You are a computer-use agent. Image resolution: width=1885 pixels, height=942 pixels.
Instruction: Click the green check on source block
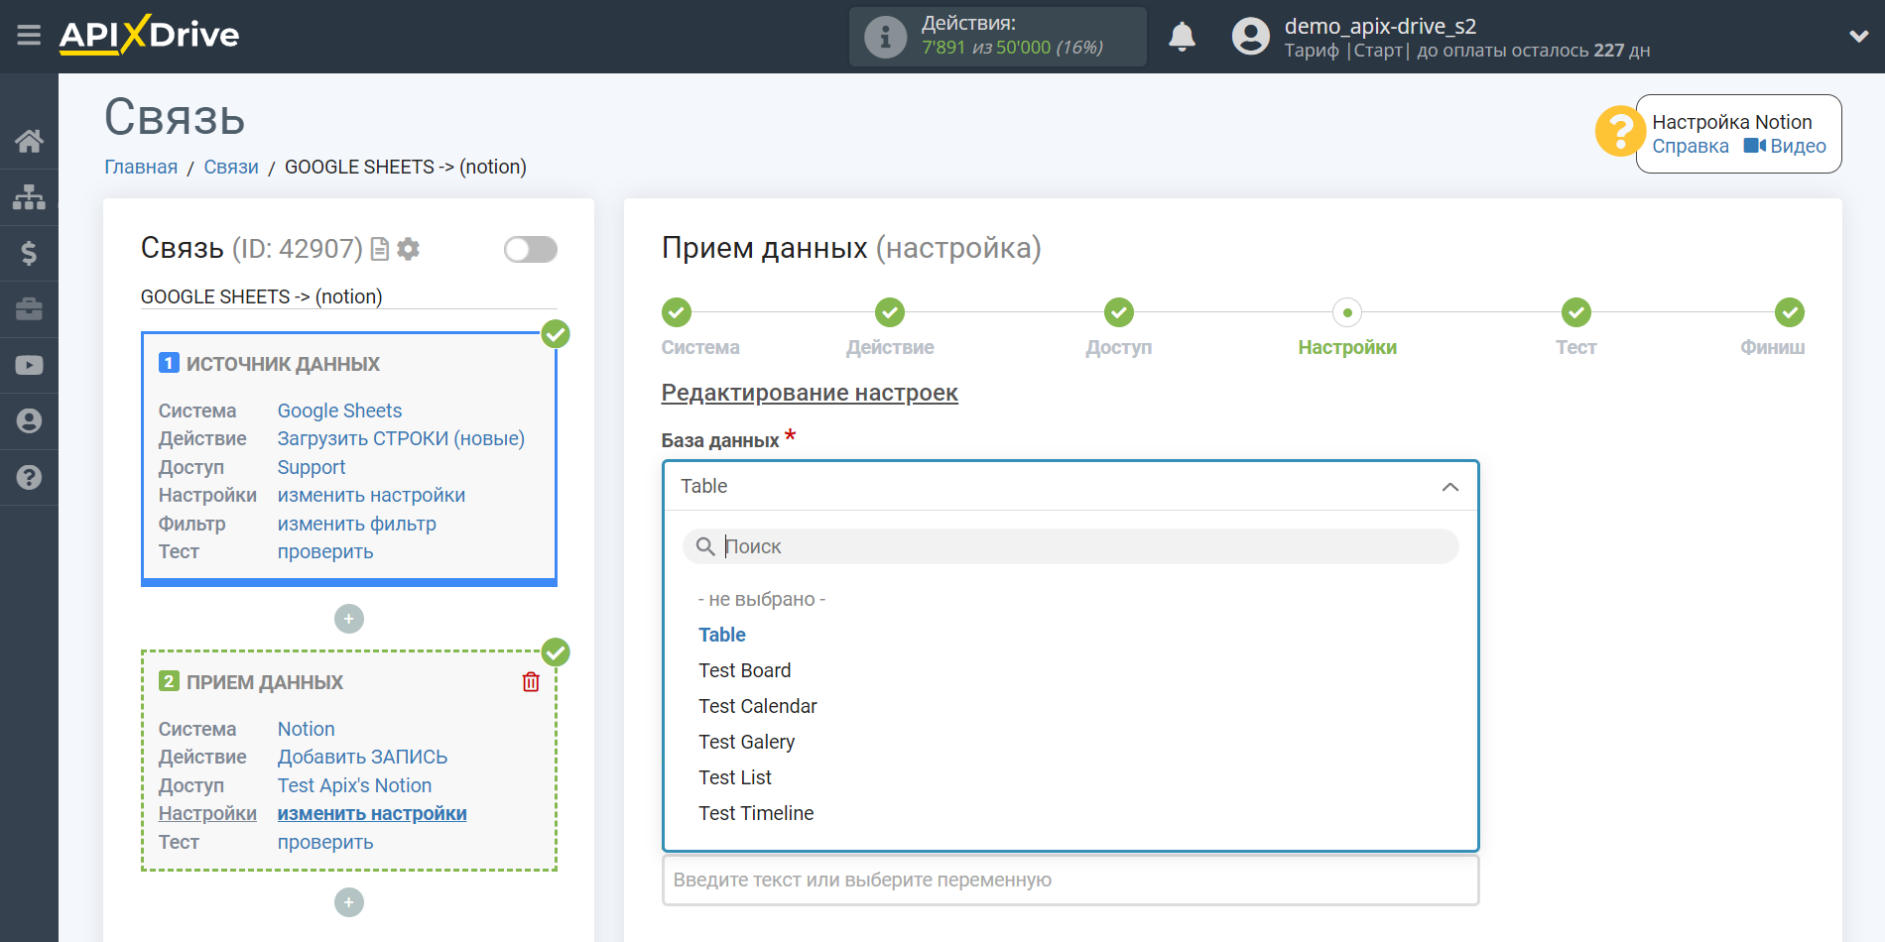(556, 334)
